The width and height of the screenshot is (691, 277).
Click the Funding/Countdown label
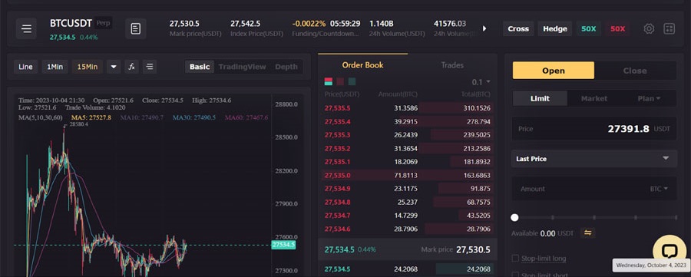[326, 34]
